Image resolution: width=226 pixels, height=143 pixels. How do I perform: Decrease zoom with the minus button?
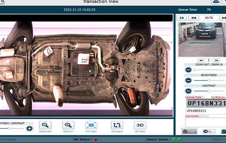[188, 70]
